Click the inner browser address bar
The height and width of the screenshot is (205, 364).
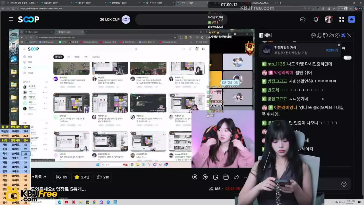click(x=107, y=37)
